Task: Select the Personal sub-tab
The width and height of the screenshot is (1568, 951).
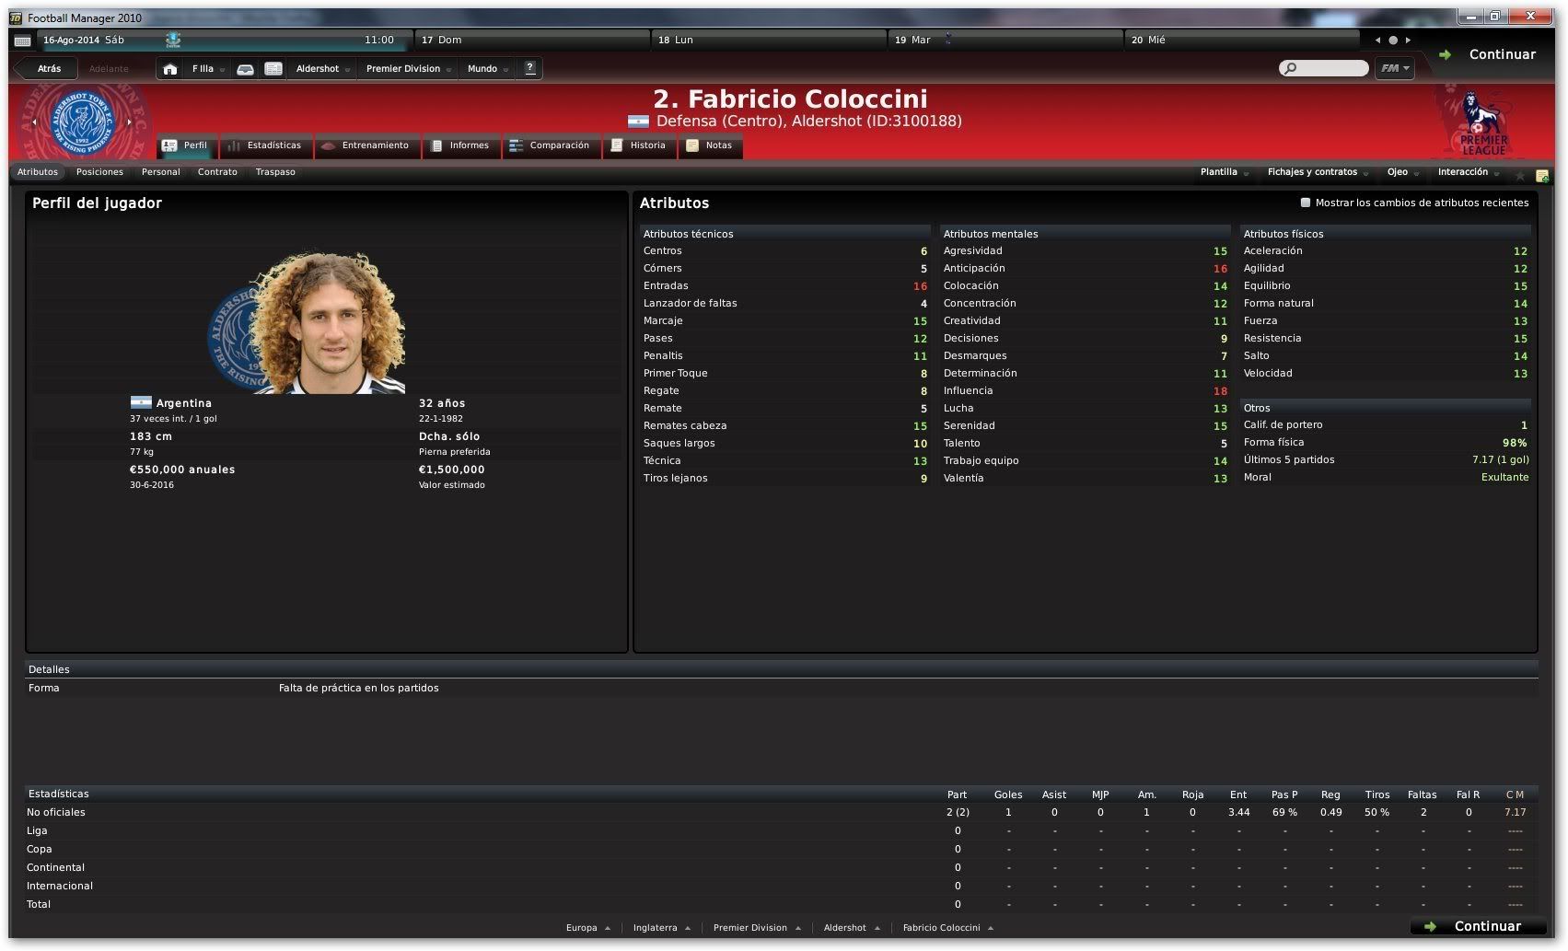Action: [x=161, y=172]
